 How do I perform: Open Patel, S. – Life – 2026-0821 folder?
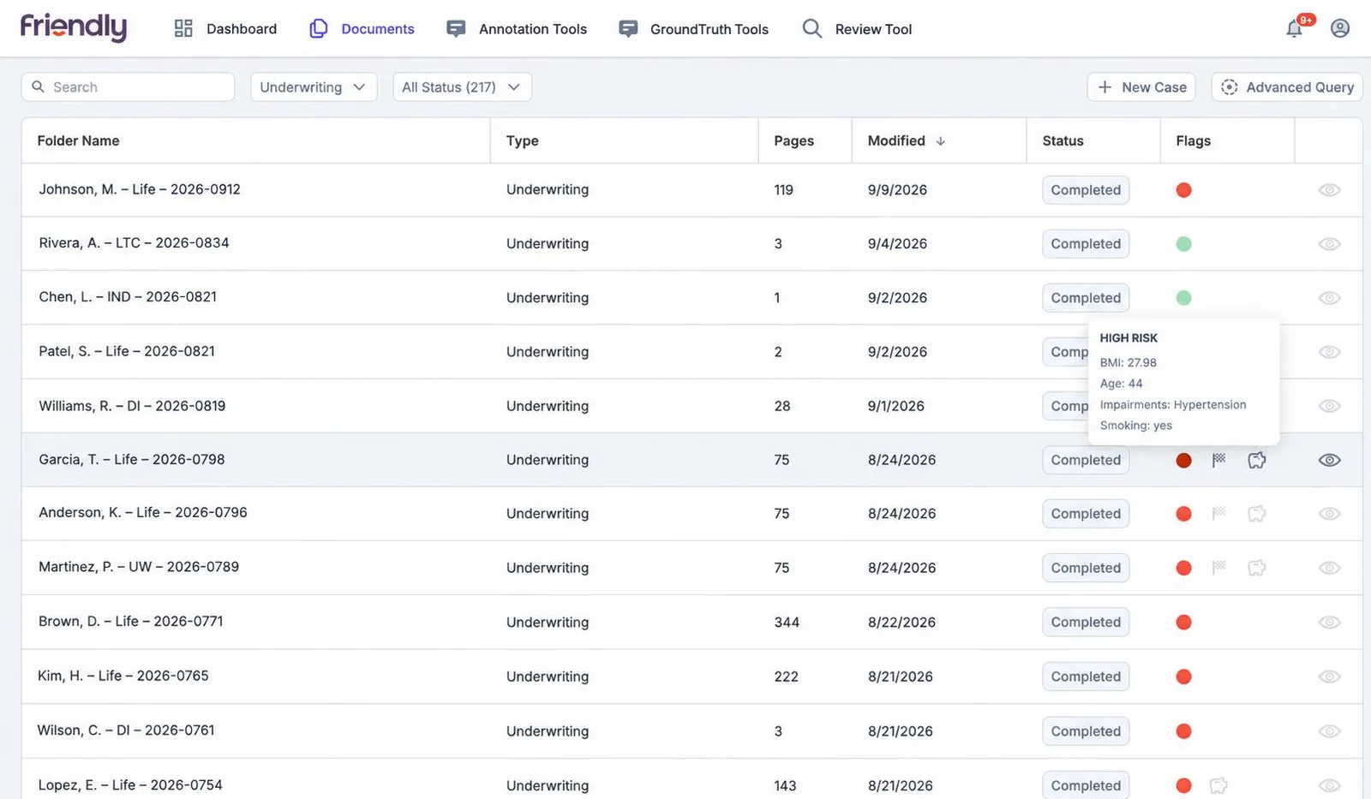coord(127,351)
